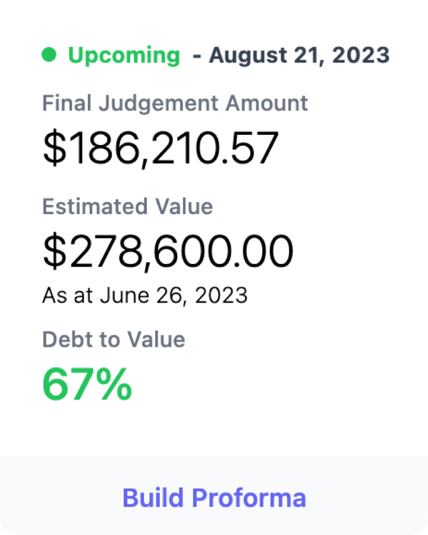Select the $186,210.57 judgement amount

pyautogui.click(x=160, y=148)
